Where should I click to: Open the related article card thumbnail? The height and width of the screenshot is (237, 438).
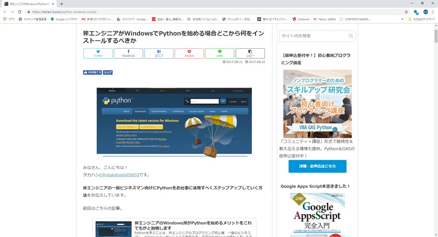coord(113,229)
